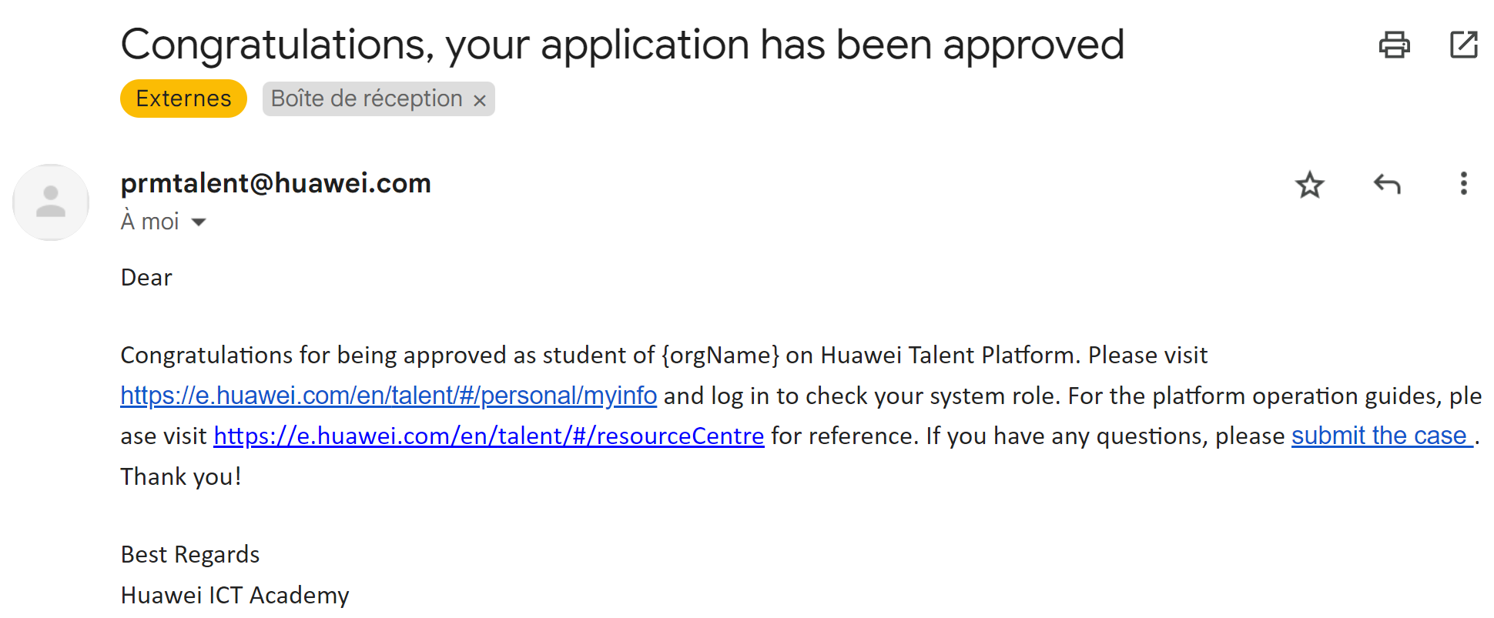The image size is (1494, 618).
Task: Select the Boîte de réception label text
Action: pos(366,99)
